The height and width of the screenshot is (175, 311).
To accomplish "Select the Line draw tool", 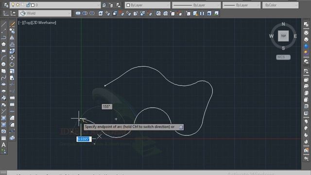I will coord(3,24).
